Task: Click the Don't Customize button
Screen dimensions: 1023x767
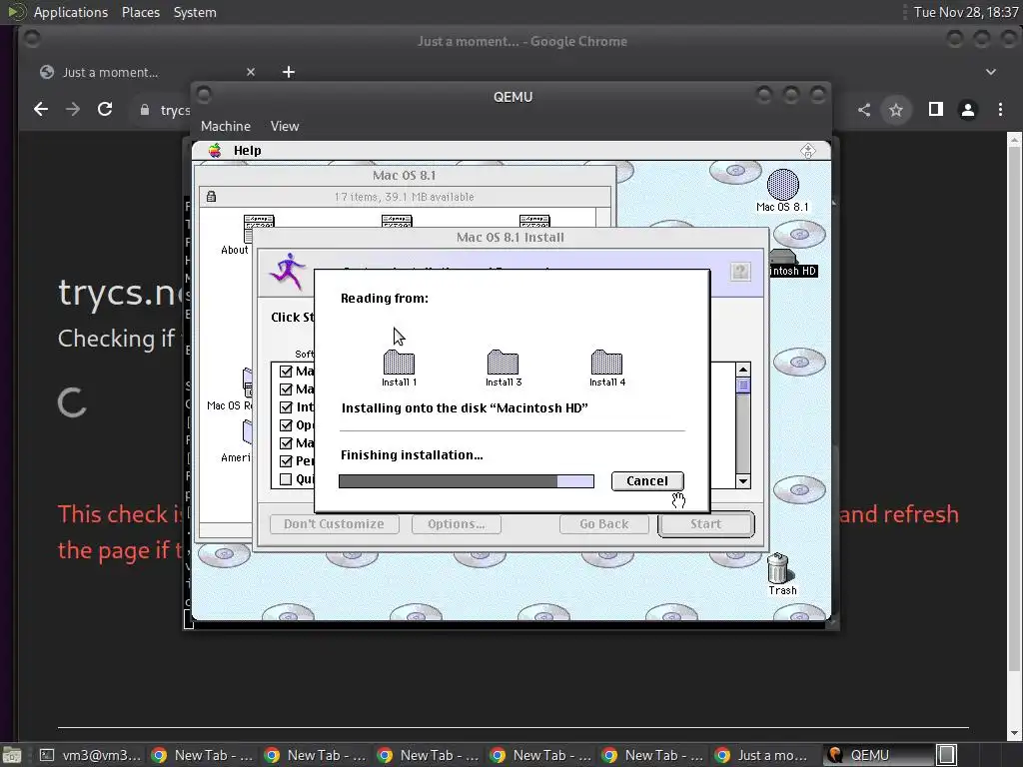Action: pyautogui.click(x=334, y=523)
